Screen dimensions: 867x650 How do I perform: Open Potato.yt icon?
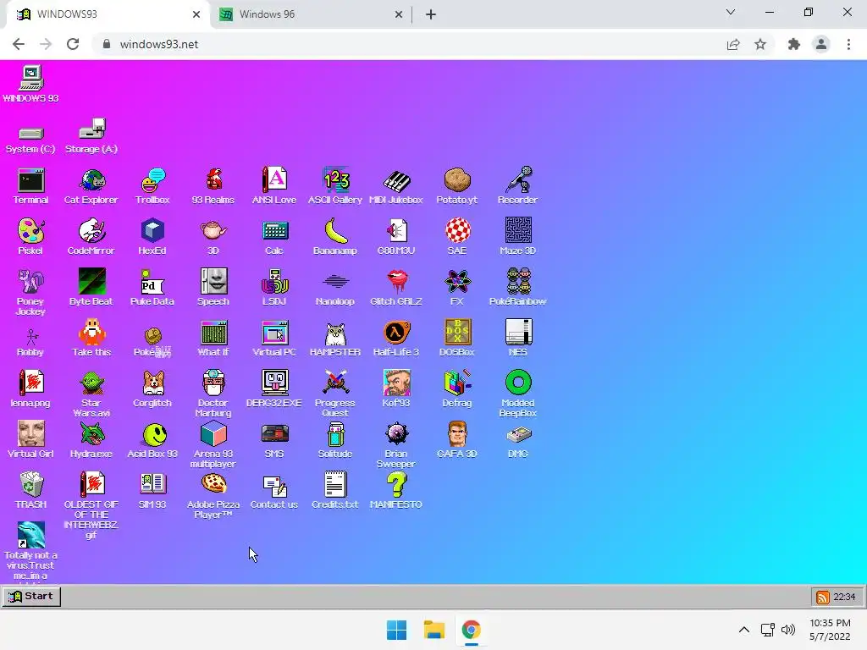[x=456, y=187]
